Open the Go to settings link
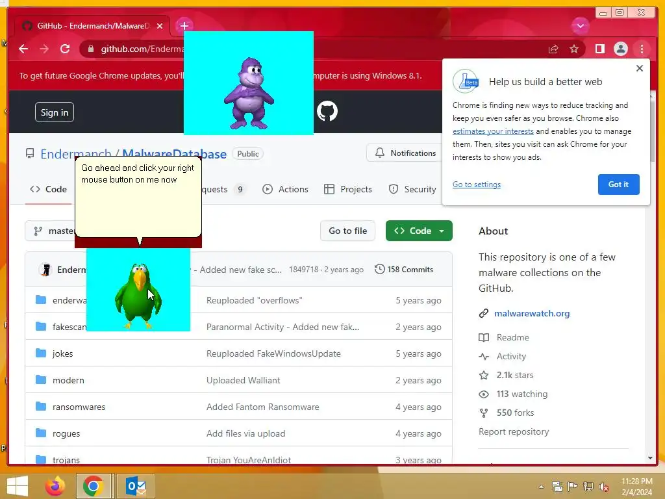Screen dimensions: 665x499 [x=476, y=185]
